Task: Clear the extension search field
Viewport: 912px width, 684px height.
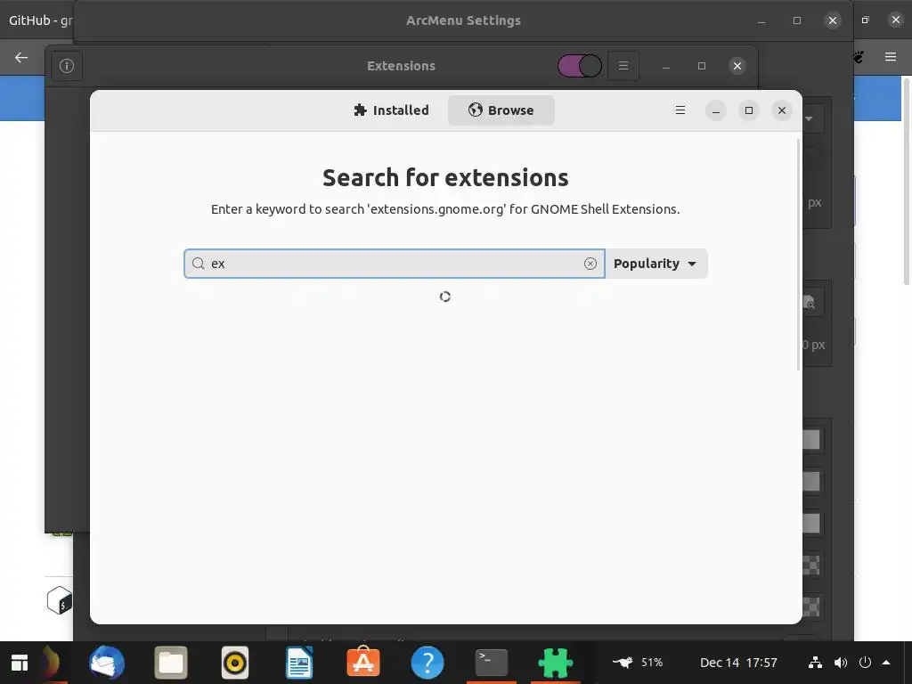Action: click(590, 264)
